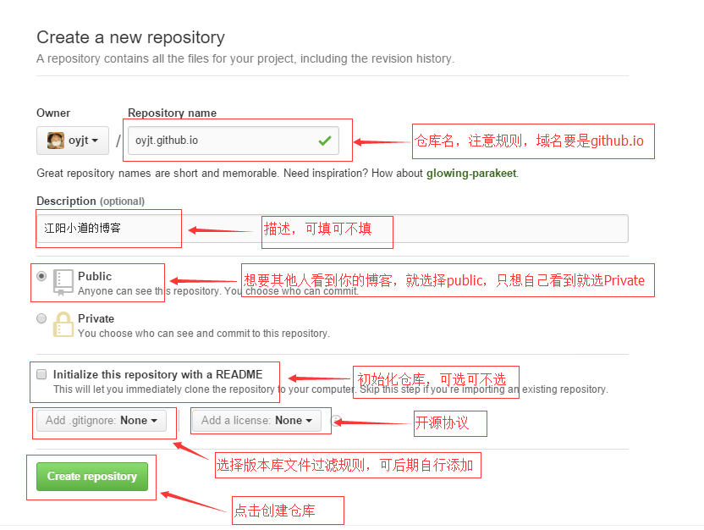Click the Description text input field

click(x=333, y=229)
